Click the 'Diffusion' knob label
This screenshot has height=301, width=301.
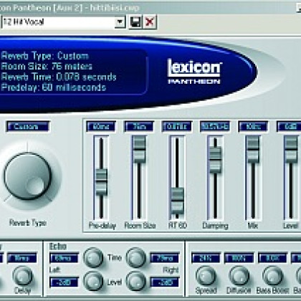239,290
